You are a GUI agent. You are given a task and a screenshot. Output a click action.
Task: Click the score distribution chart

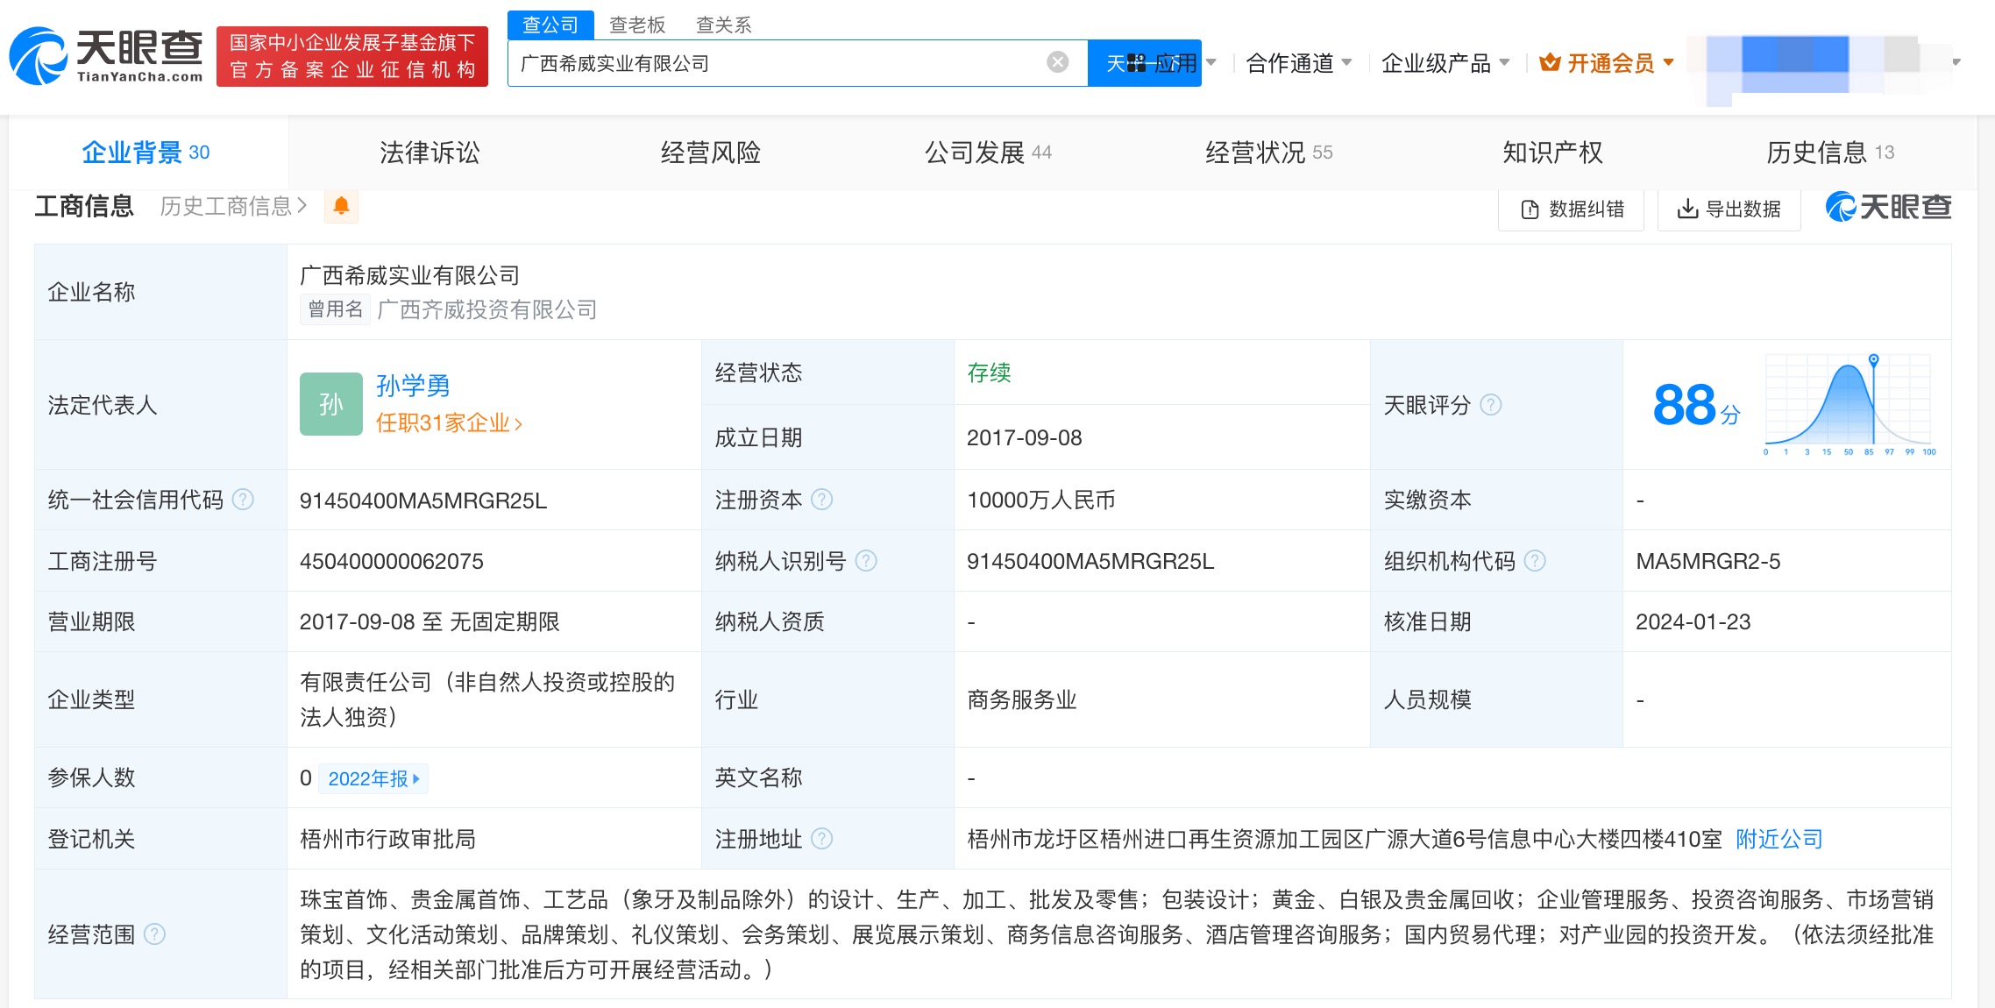1849,404
